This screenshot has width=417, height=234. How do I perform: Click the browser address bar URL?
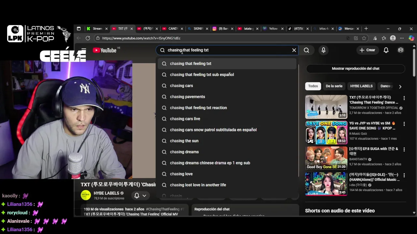coord(141,38)
